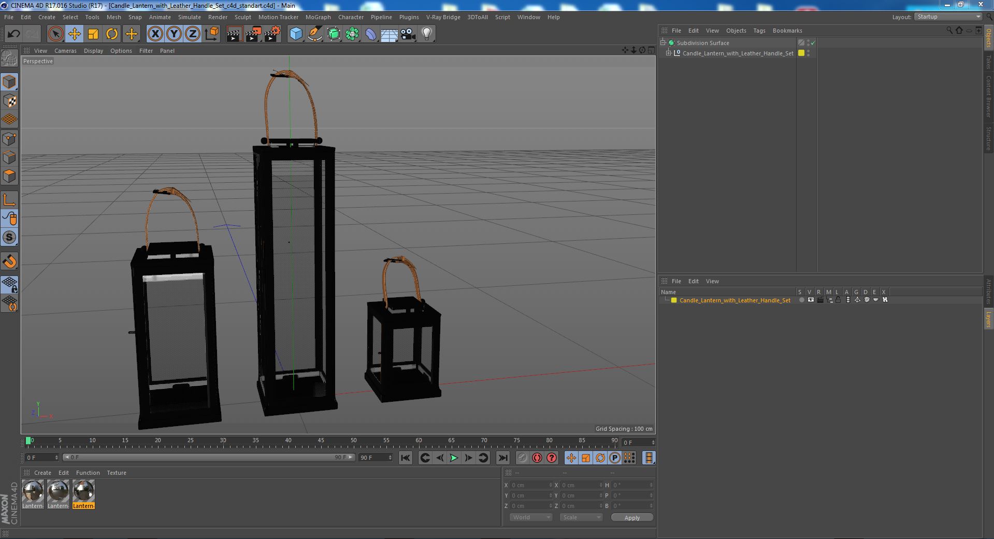994x539 pixels.
Task: Open the spline pen tool
Action: (x=314, y=34)
